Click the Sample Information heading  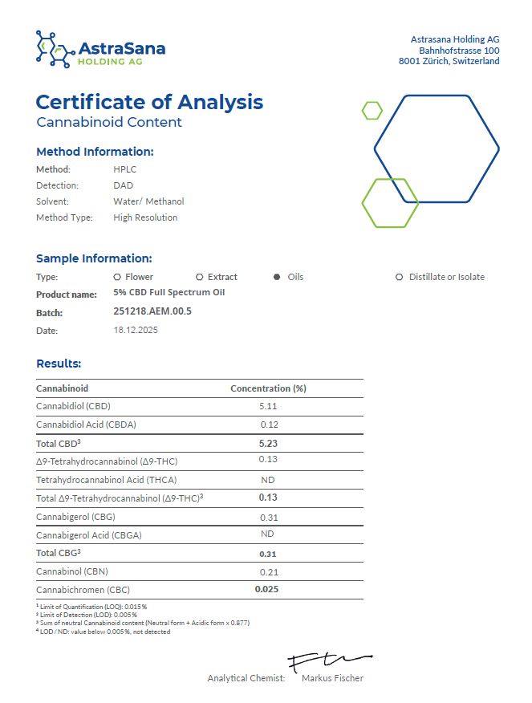click(94, 258)
